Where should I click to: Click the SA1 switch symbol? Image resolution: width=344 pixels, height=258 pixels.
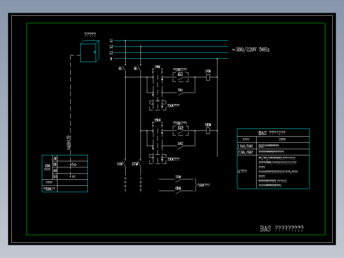coord(181,92)
